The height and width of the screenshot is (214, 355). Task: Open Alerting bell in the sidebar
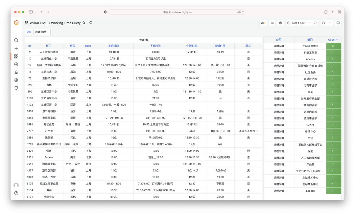[16, 72]
